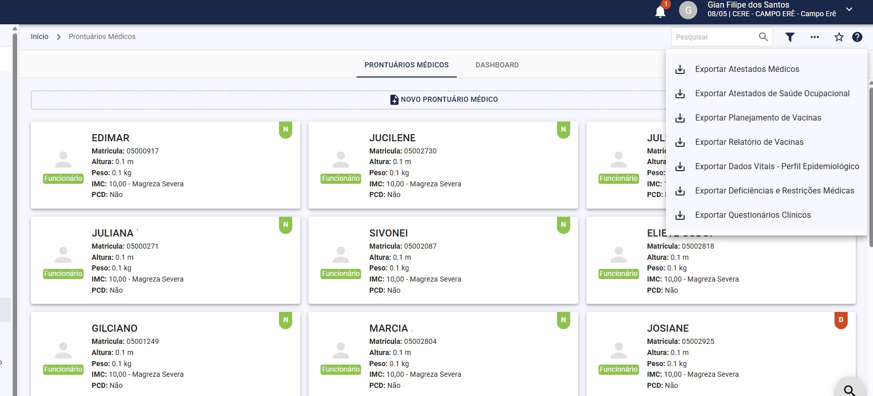Pick Exportar Dados Vitais - Perfil Epidemiológico

tap(777, 167)
